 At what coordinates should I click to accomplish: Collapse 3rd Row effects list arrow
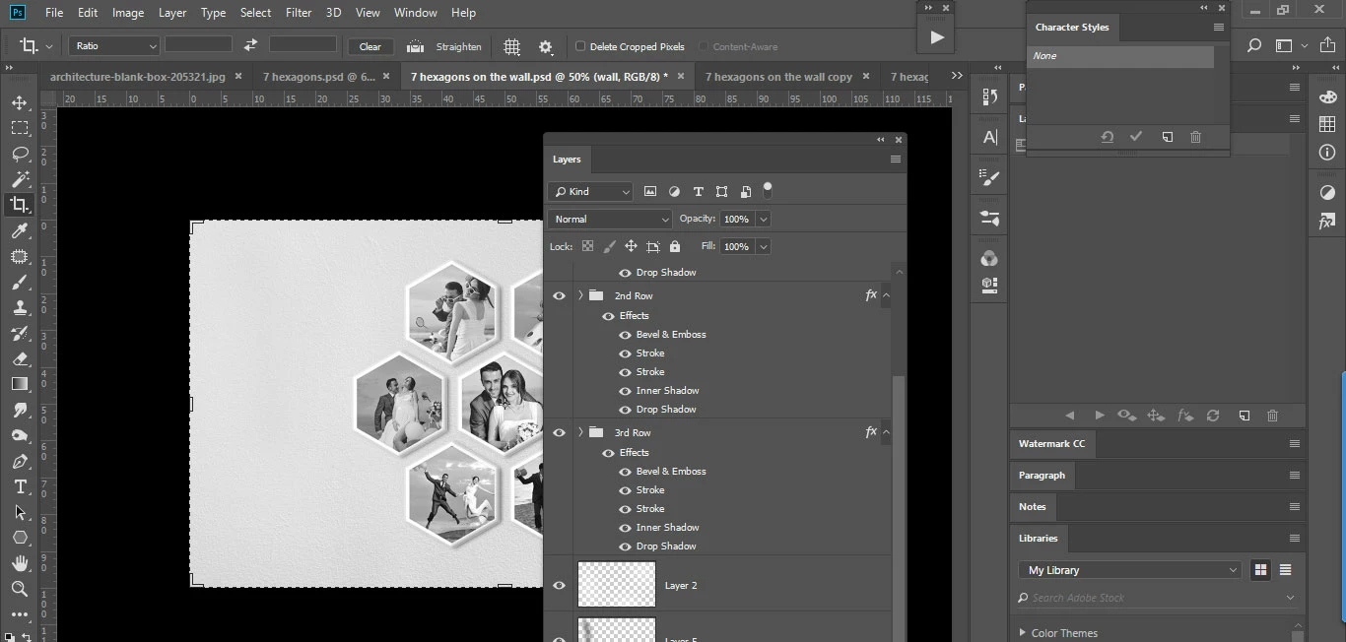pos(886,432)
